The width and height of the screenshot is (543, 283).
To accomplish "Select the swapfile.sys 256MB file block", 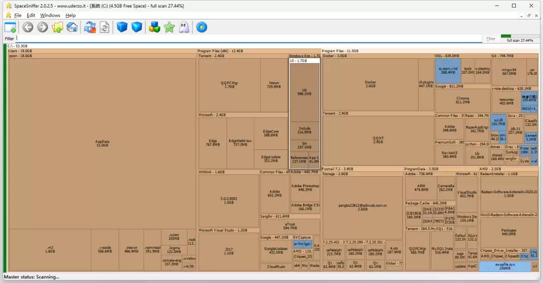I will pos(505,266).
